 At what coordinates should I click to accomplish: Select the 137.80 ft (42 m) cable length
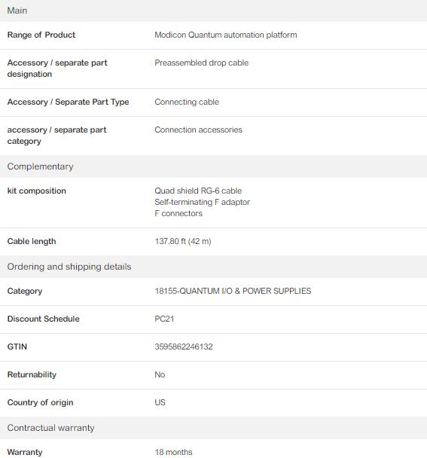[x=183, y=241]
